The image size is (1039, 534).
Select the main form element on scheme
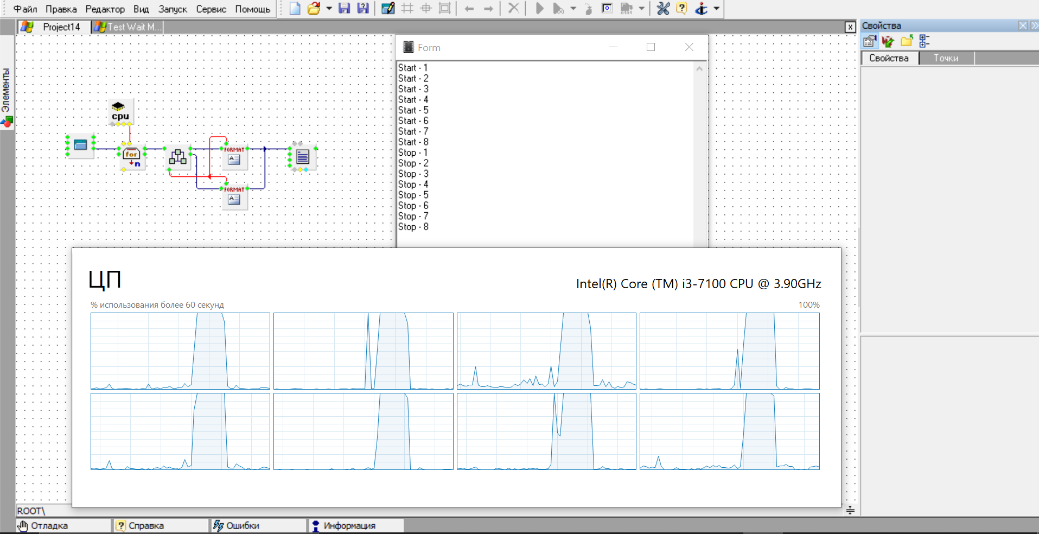[x=80, y=145]
